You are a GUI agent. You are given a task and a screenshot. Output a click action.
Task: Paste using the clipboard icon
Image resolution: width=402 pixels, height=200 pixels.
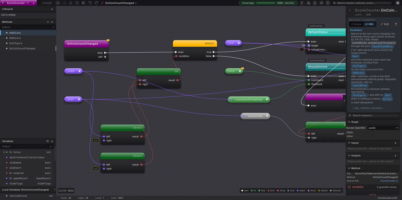[84, 3]
